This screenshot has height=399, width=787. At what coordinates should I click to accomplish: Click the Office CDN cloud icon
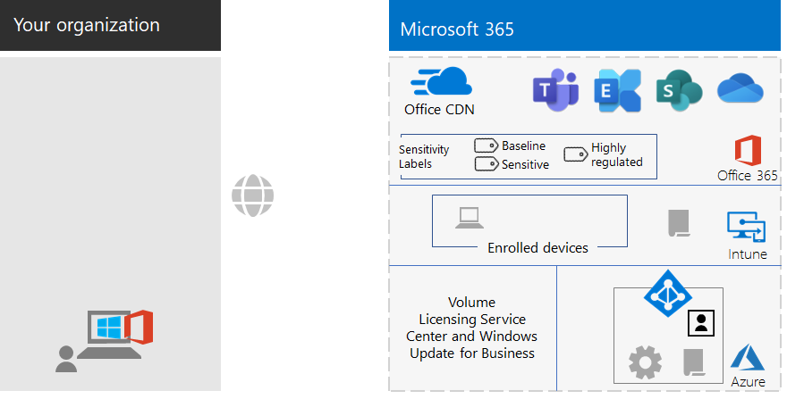tap(441, 83)
